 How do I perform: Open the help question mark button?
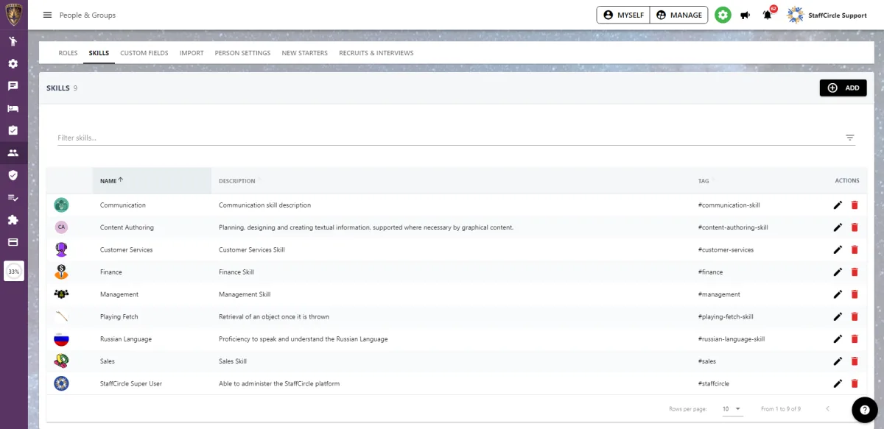[865, 410]
